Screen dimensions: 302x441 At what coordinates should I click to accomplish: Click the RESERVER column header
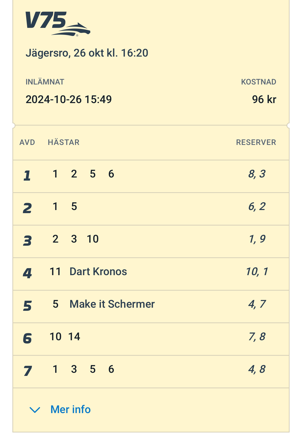pyautogui.click(x=256, y=142)
